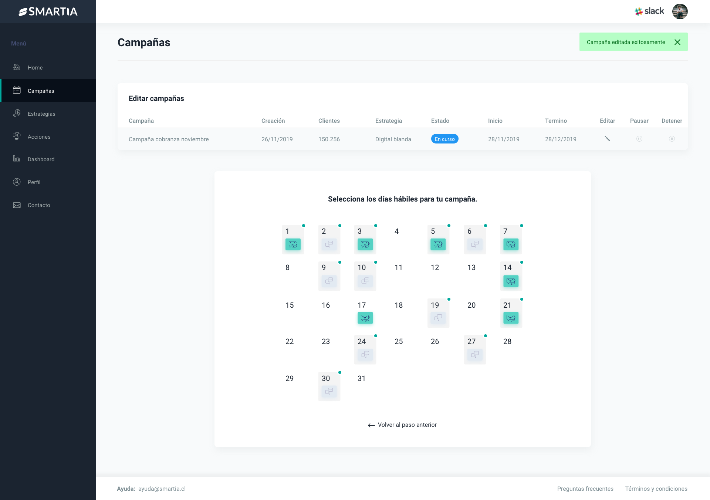The height and width of the screenshot is (500, 710).
Task: Pause the campaign with the pause icon
Action: pos(639,139)
